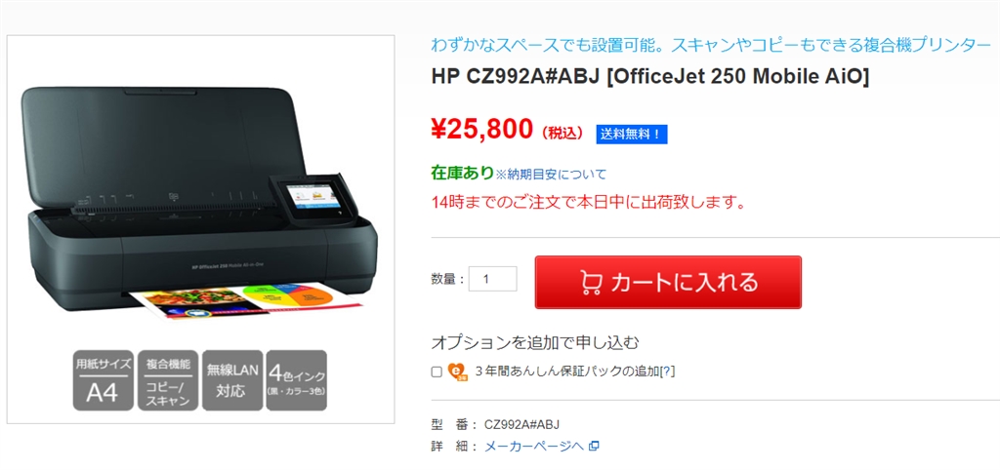Click the 無線LAN対応 badge

[x=232, y=380]
